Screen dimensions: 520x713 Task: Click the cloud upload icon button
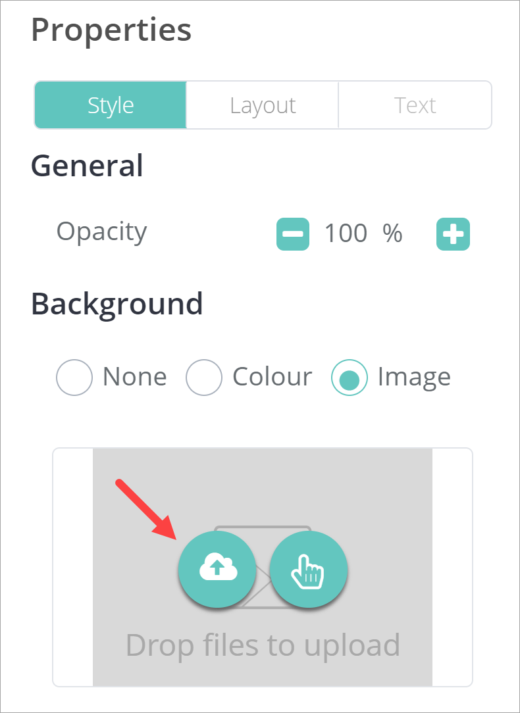(217, 569)
